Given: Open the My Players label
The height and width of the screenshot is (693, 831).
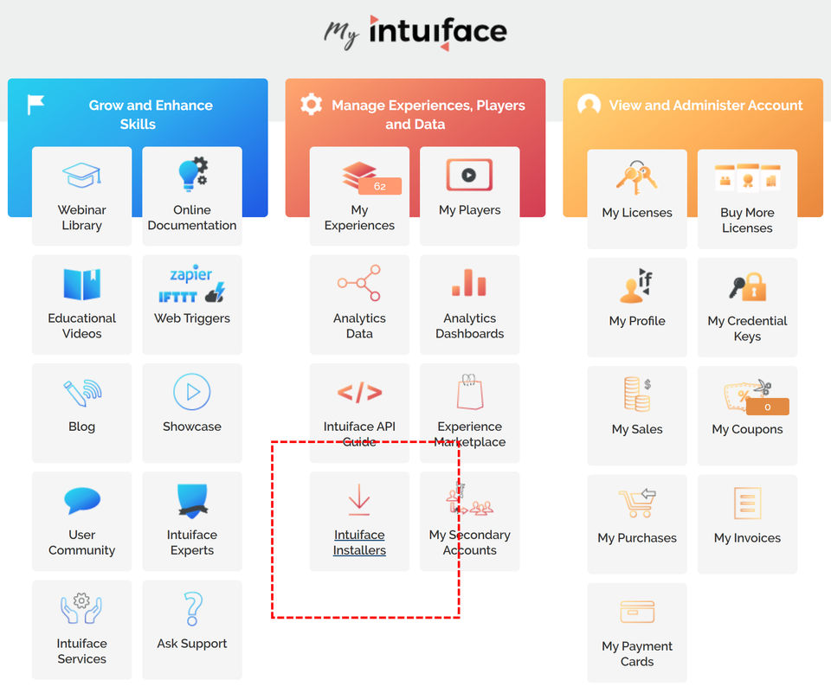Looking at the screenshot, I should pos(469,210).
